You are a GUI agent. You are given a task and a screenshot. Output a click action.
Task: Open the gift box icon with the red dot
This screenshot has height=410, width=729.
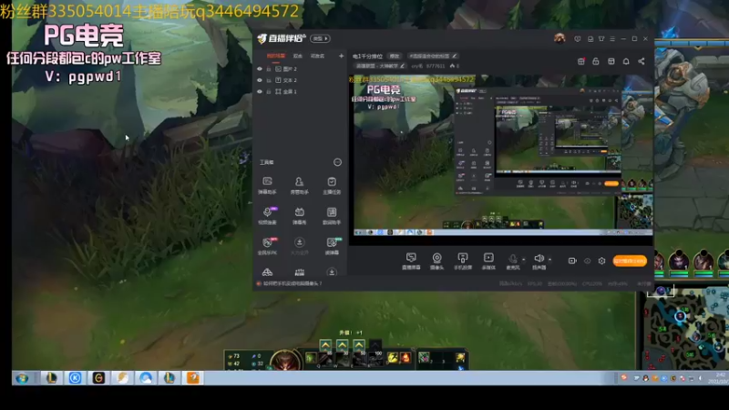pyautogui.click(x=581, y=61)
